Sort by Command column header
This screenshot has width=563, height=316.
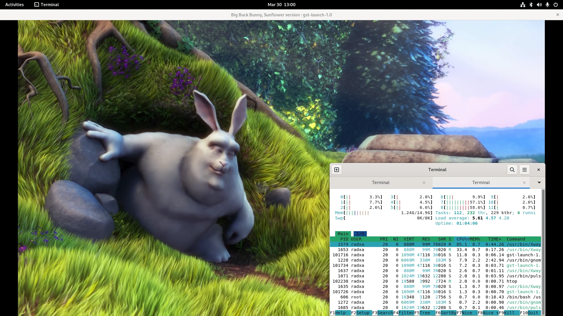516,239
